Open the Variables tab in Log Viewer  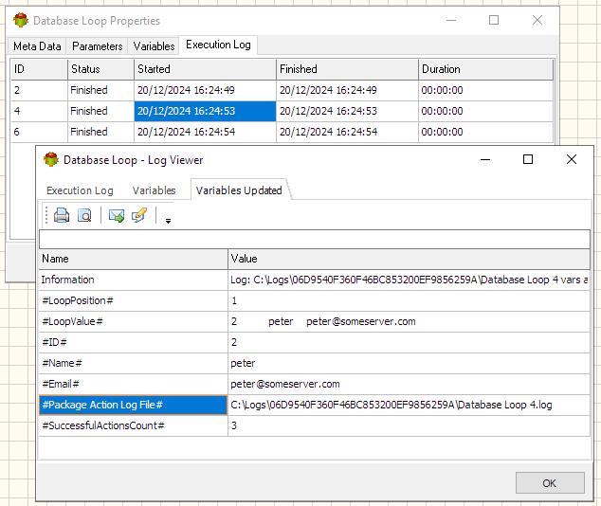click(155, 190)
